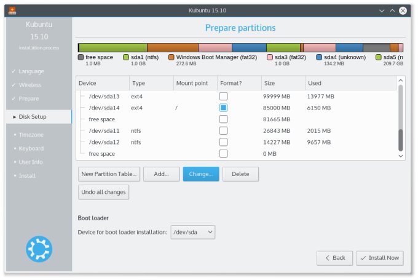Click the sda4 (unknown) legend swatch
418x280 pixels.
[319, 57]
